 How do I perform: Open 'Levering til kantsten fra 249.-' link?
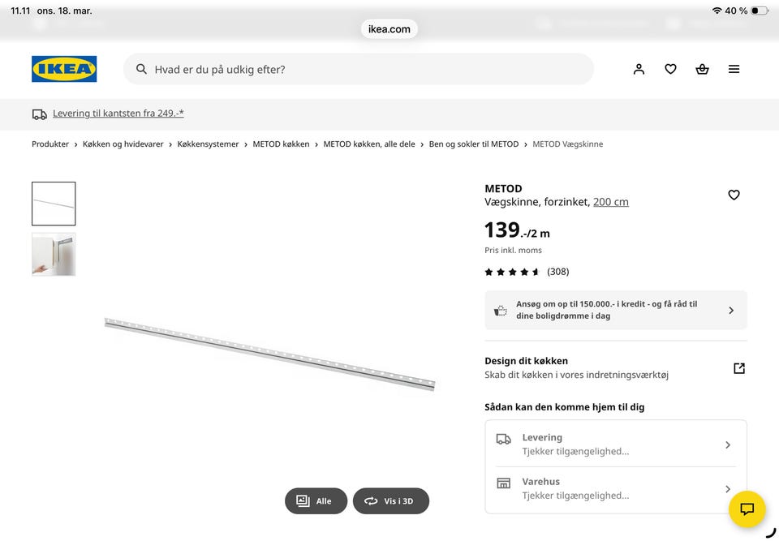pyautogui.click(x=118, y=114)
